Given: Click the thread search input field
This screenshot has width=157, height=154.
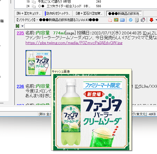Looking at the screenshot, I should click(x=91, y=26).
